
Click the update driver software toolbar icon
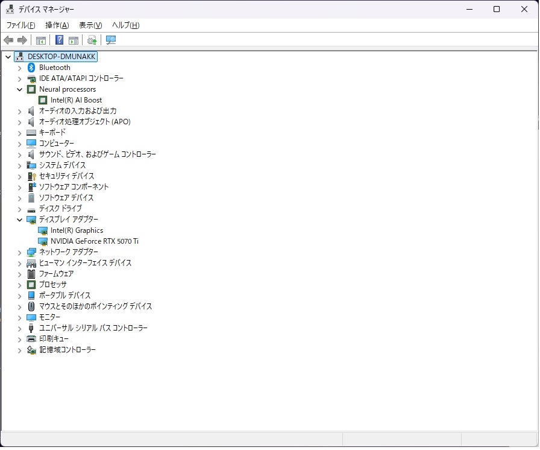point(92,40)
